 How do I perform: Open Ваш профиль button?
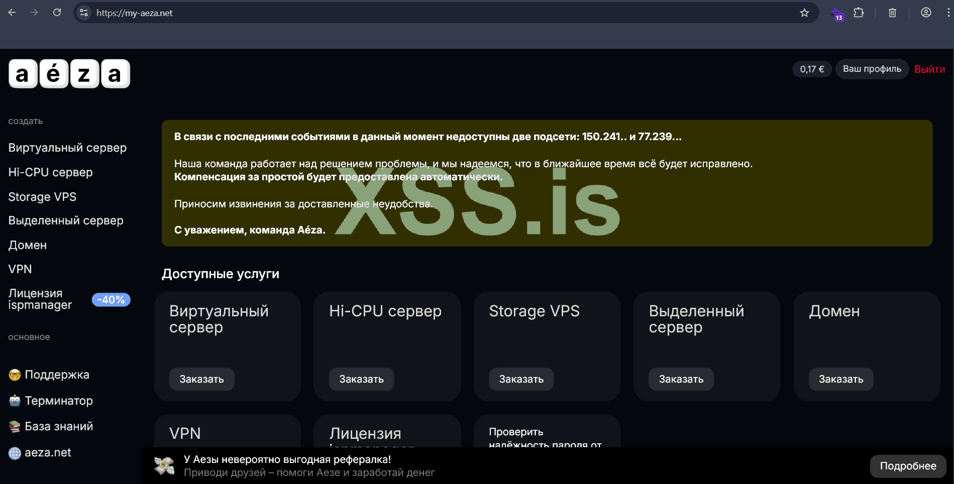(872, 69)
